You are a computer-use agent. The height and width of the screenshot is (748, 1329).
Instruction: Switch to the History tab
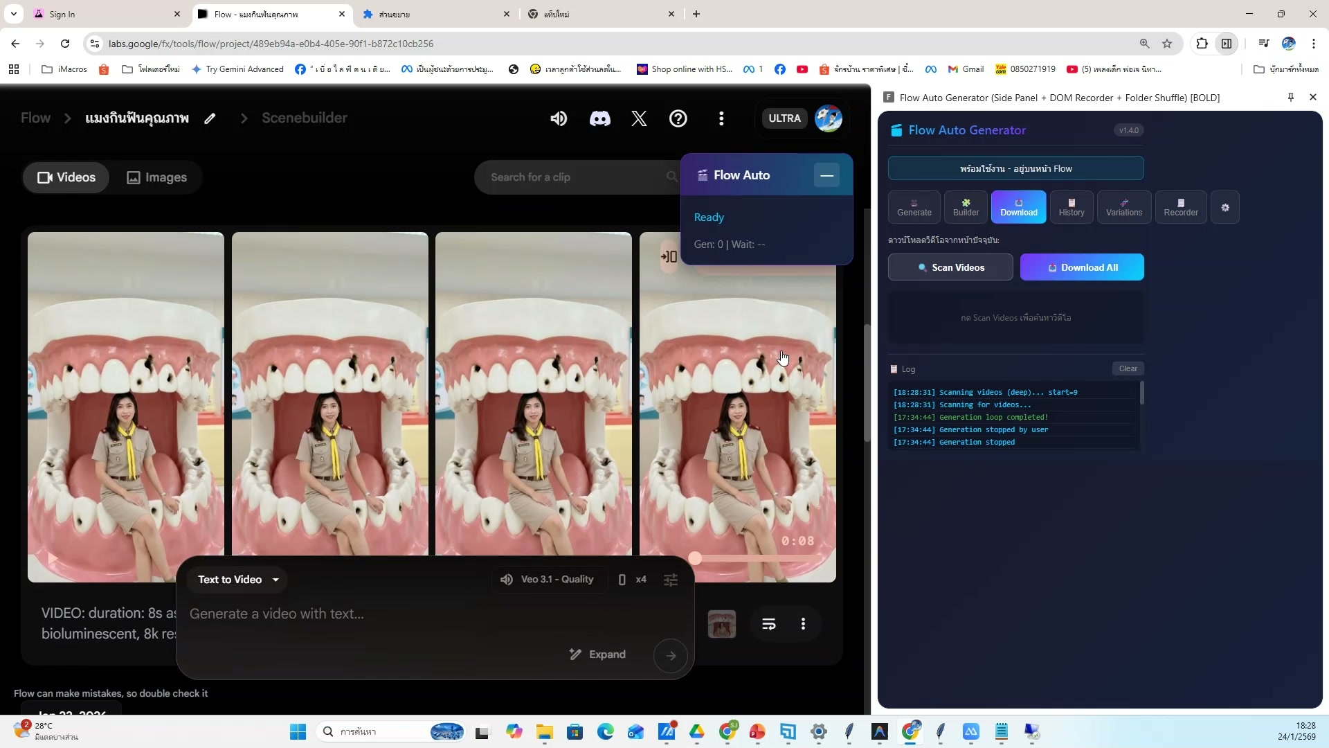1071,208
